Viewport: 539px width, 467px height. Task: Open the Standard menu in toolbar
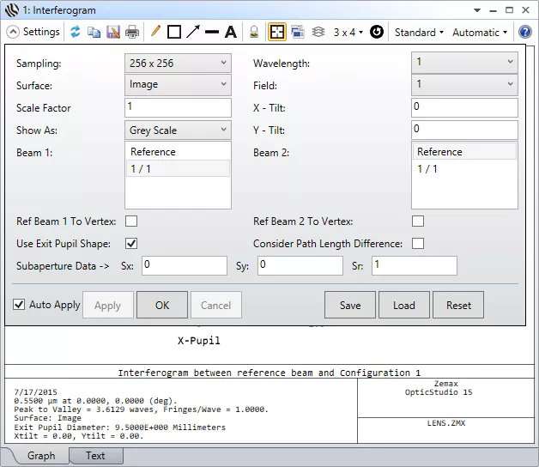tap(419, 32)
